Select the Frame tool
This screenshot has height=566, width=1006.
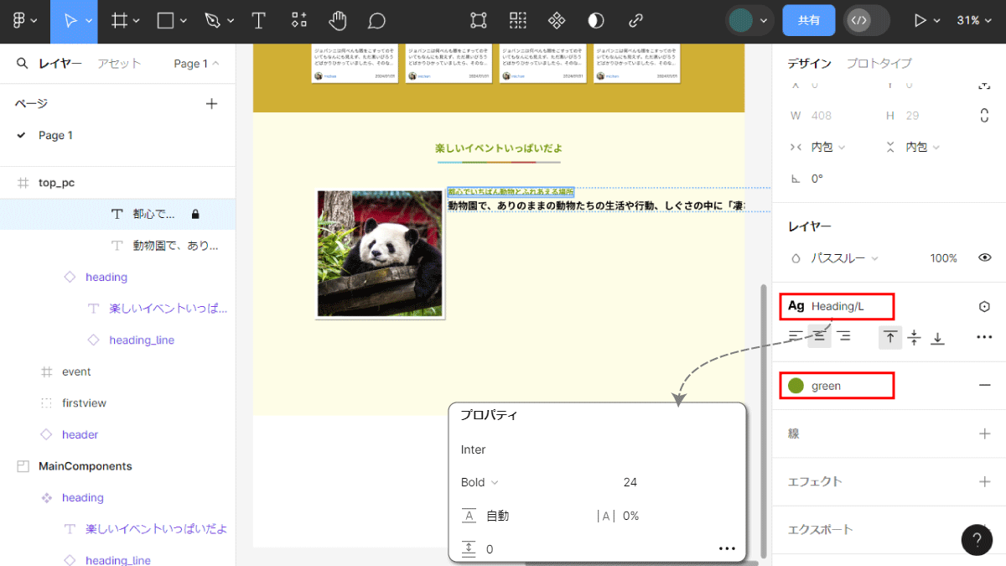(x=120, y=20)
